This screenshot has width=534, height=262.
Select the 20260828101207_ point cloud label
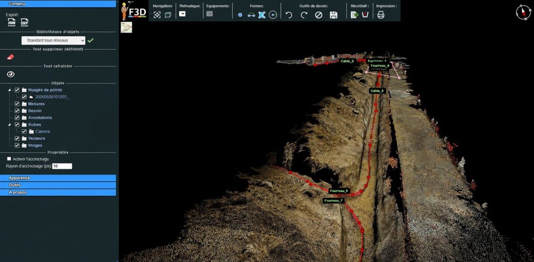coord(52,97)
